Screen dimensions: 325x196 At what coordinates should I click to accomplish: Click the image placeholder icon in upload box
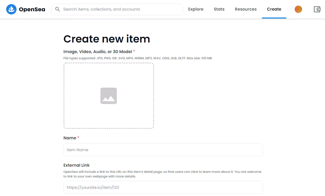[x=109, y=96]
